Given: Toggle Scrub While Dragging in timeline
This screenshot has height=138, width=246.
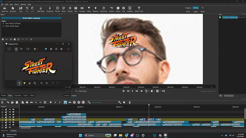Looking at the screenshot, I should click(70, 102).
